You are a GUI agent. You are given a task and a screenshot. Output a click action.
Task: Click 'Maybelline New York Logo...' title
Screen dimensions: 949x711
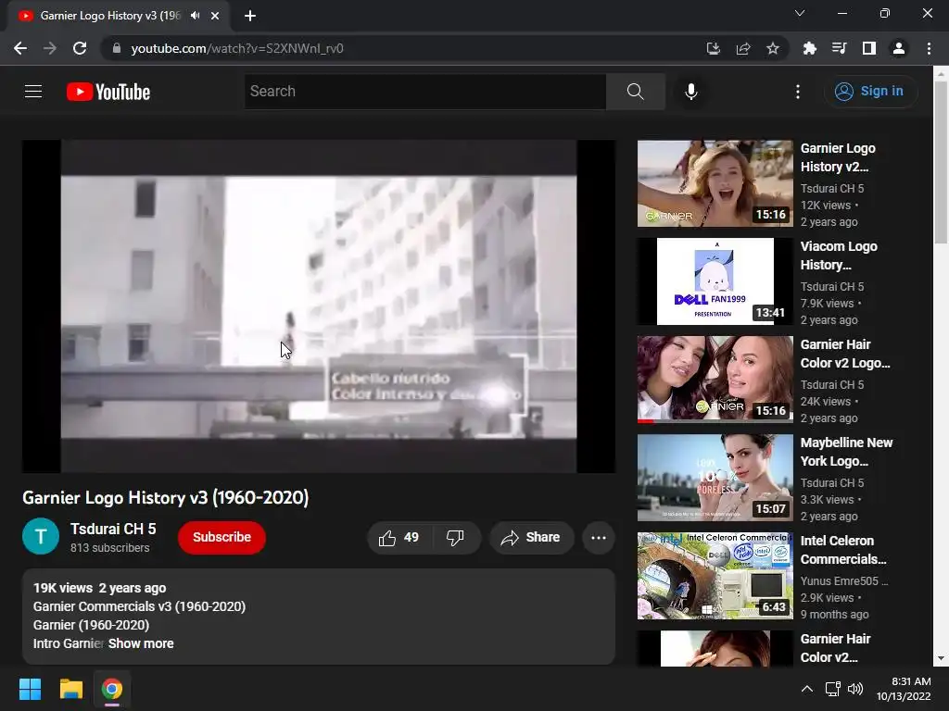[x=846, y=452]
